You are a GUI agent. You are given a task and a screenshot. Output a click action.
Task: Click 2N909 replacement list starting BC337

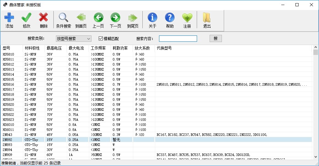(203, 155)
